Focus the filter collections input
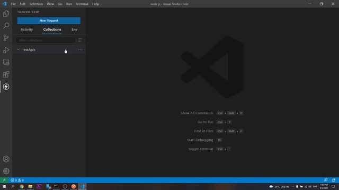Viewport: 339px width, 190px height. click(x=46, y=40)
